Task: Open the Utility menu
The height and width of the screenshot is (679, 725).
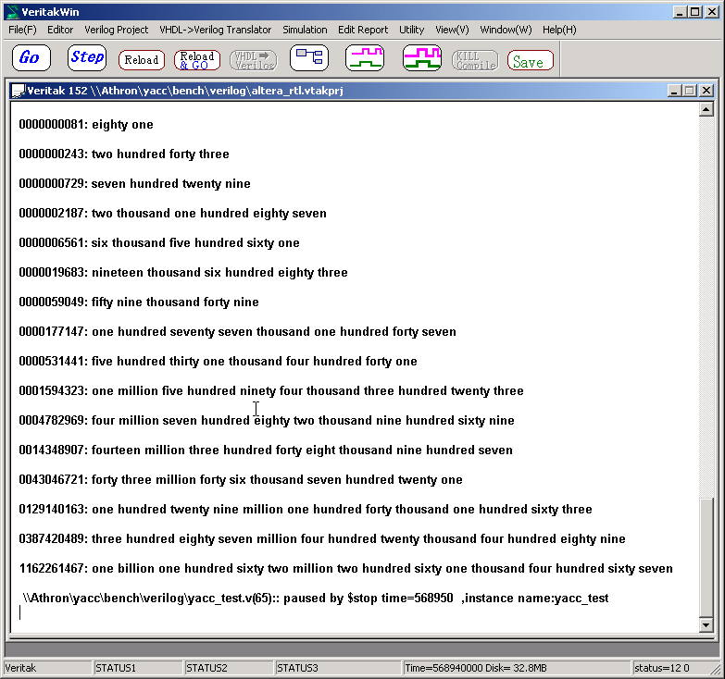Action: (x=411, y=30)
